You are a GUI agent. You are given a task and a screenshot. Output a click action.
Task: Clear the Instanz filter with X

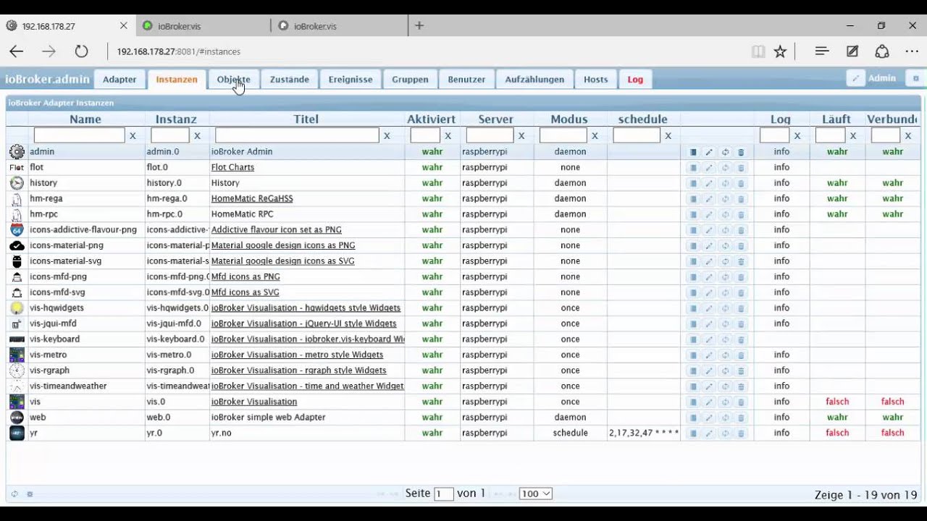[x=197, y=136]
